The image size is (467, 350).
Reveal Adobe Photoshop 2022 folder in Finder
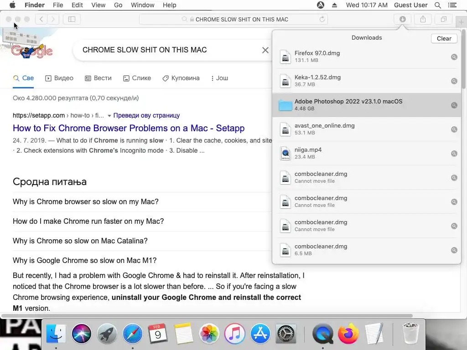coord(454,105)
